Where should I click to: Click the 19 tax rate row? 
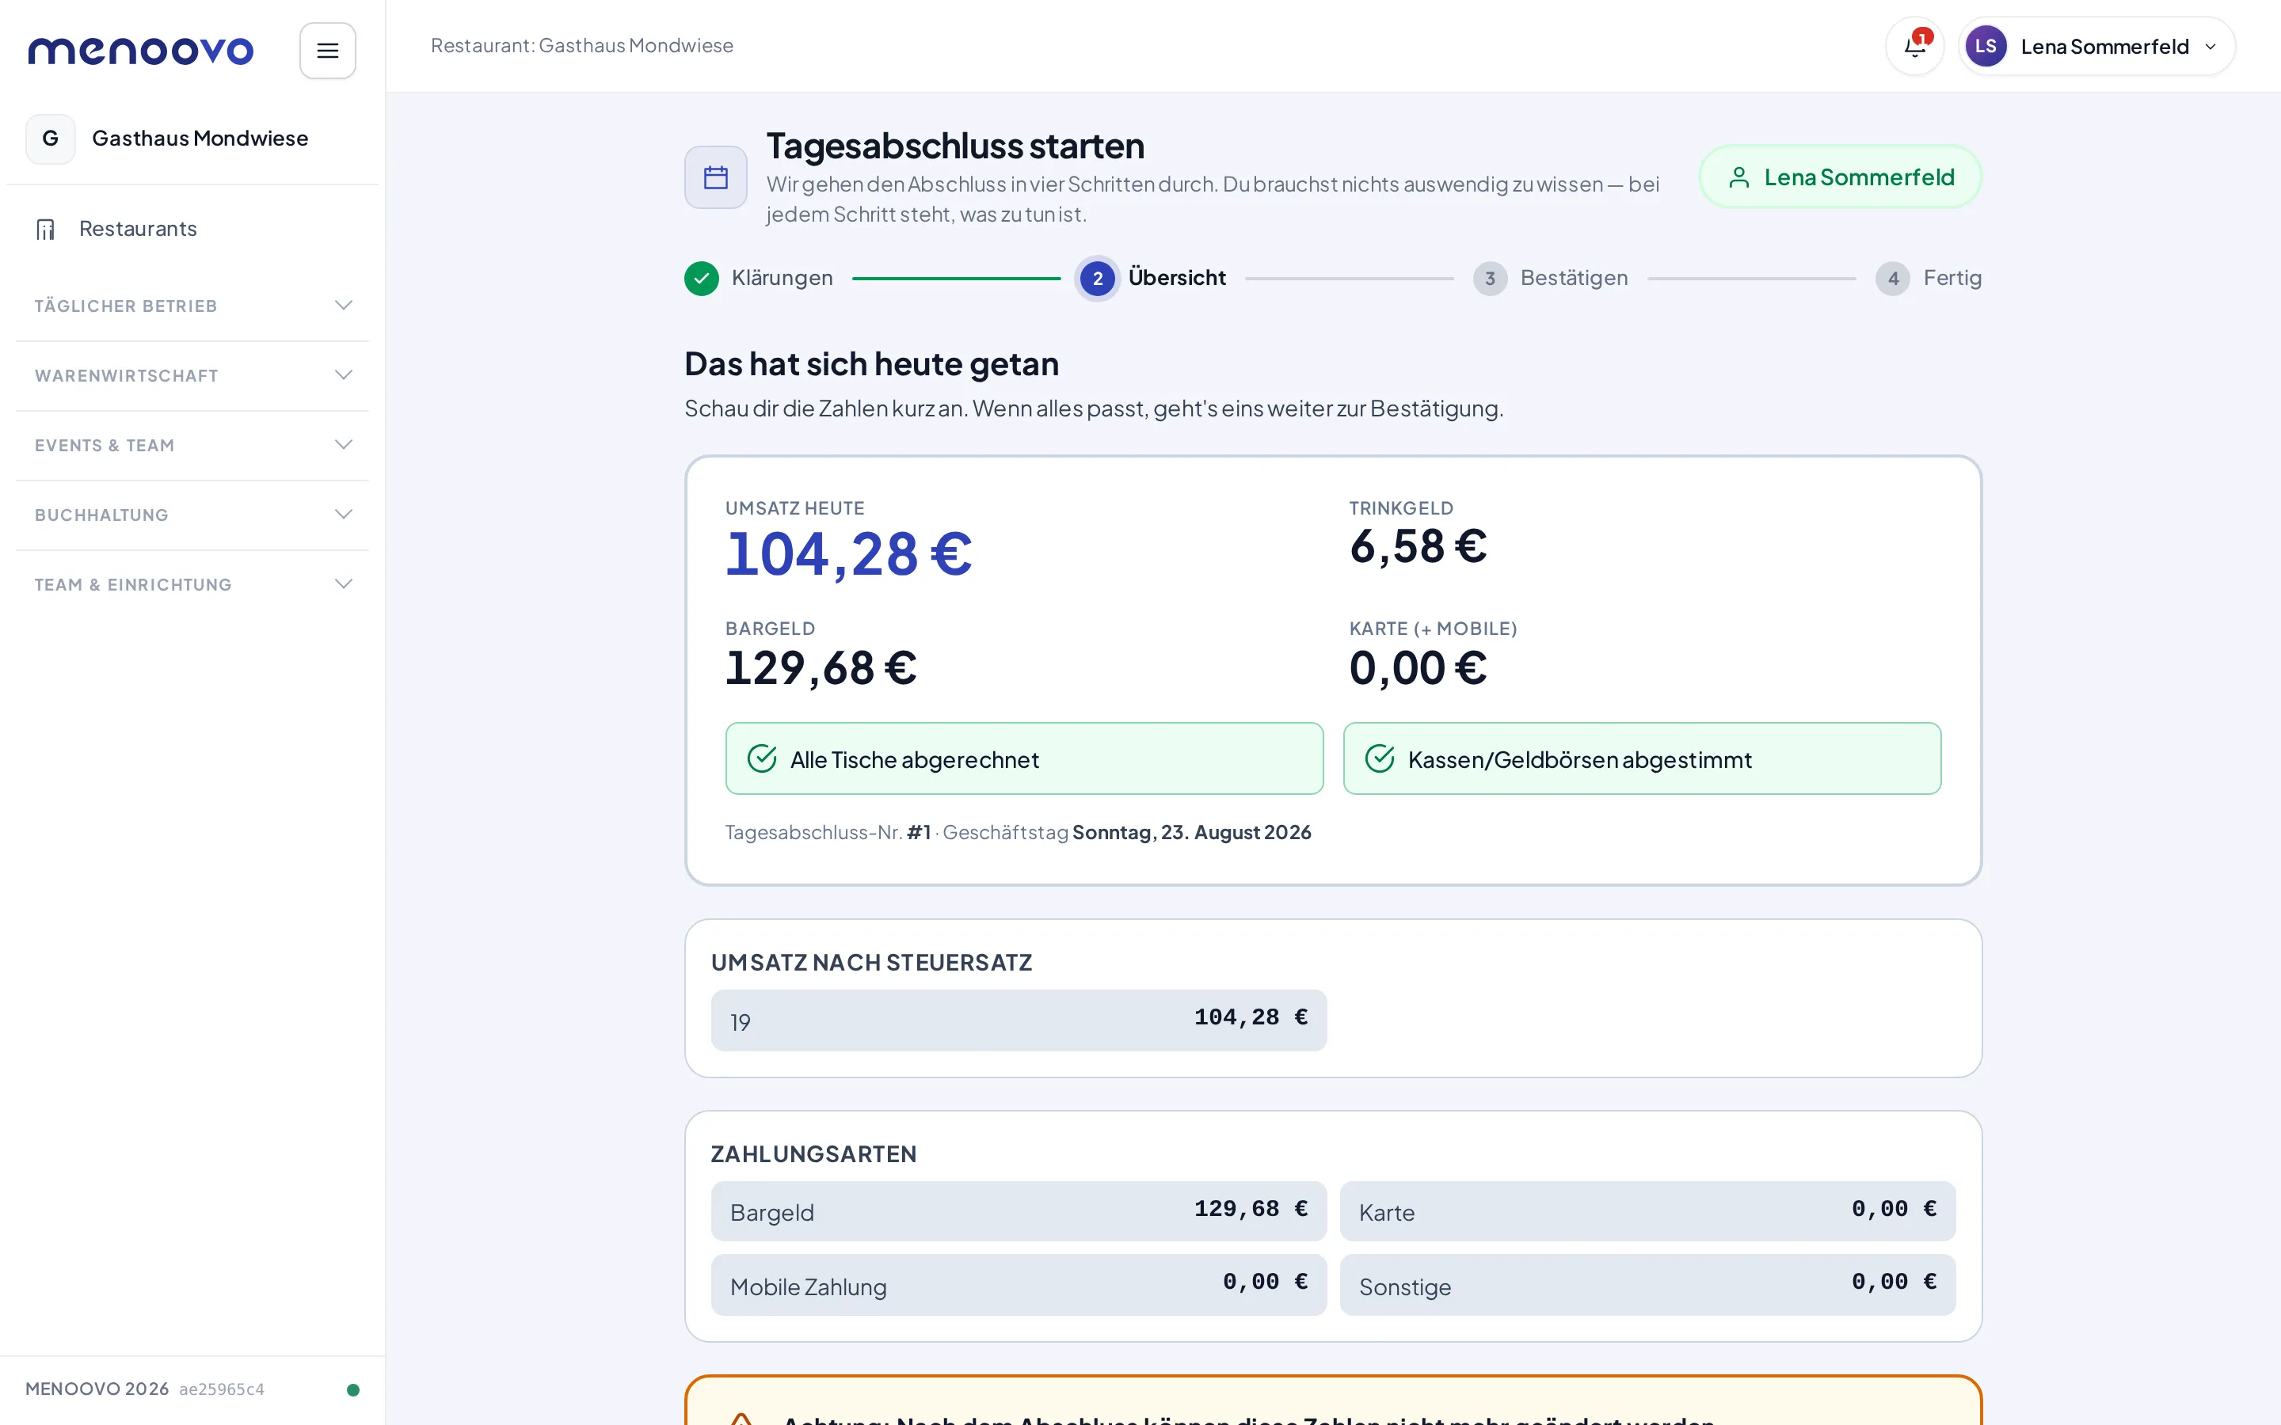coord(1019,1020)
